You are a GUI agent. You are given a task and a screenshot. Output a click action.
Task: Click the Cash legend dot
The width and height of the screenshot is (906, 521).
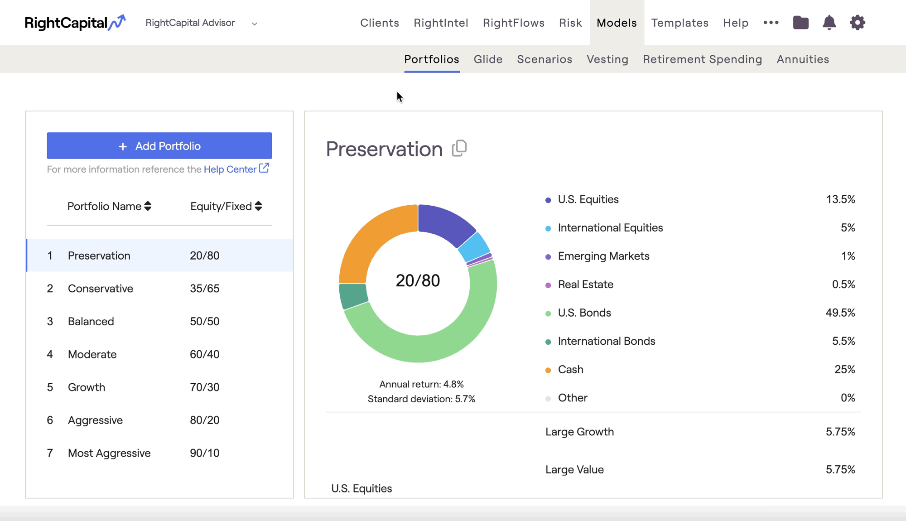[548, 370]
